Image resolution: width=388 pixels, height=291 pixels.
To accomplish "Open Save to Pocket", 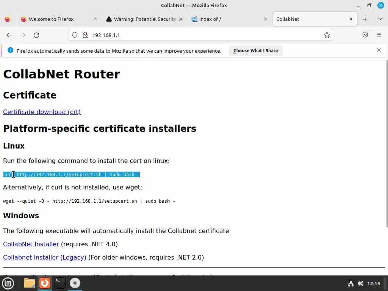I will 365,35.
